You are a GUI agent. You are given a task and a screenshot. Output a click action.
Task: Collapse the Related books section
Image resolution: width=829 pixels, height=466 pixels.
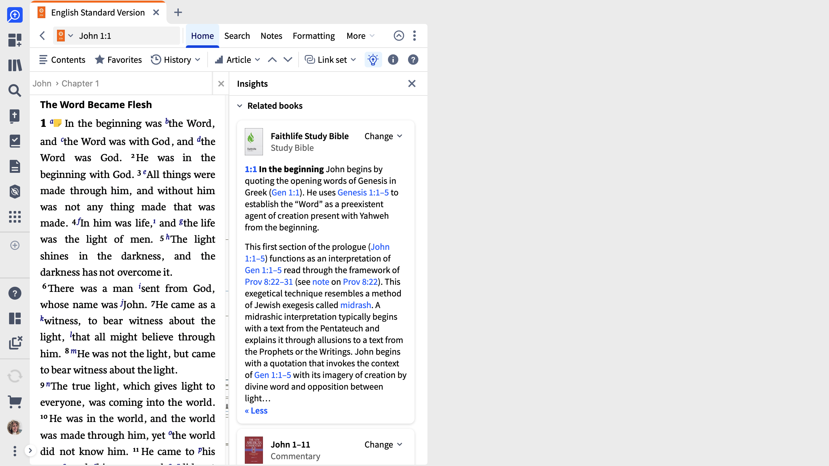[x=240, y=106]
